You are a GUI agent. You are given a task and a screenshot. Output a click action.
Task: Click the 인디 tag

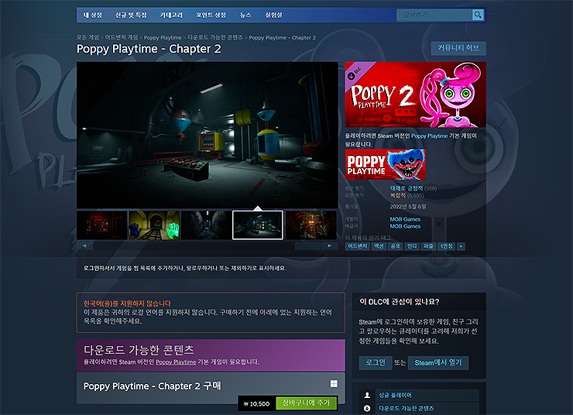pos(411,246)
